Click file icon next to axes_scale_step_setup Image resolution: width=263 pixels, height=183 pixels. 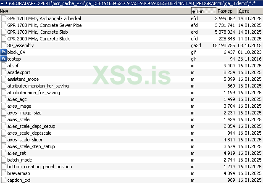3,146
